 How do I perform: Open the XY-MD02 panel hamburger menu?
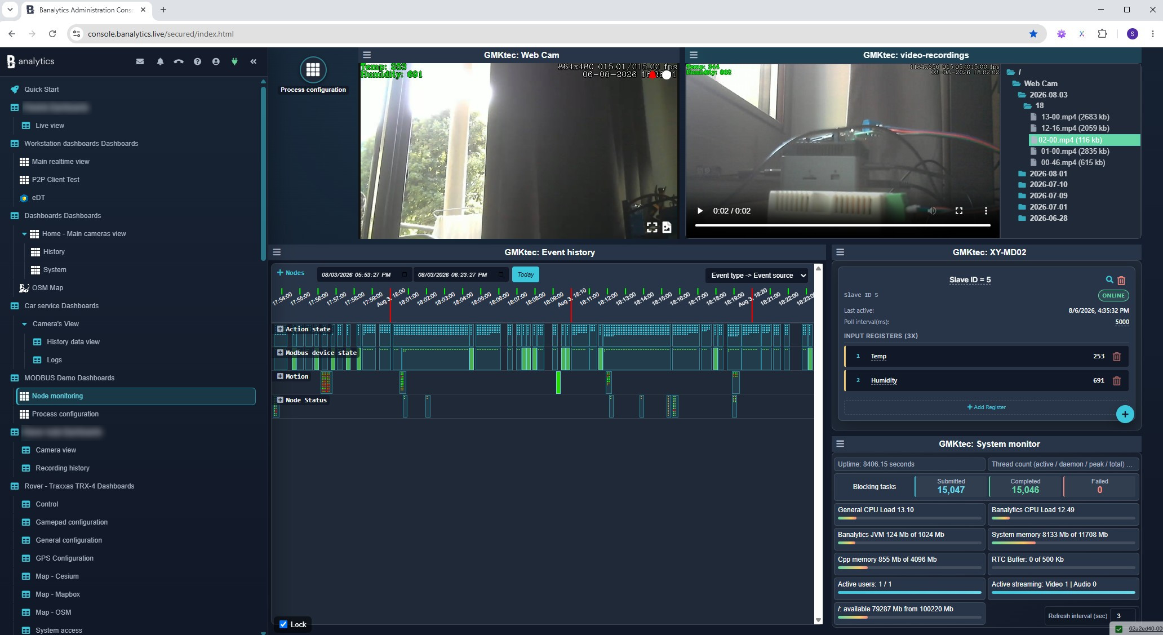tap(840, 252)
